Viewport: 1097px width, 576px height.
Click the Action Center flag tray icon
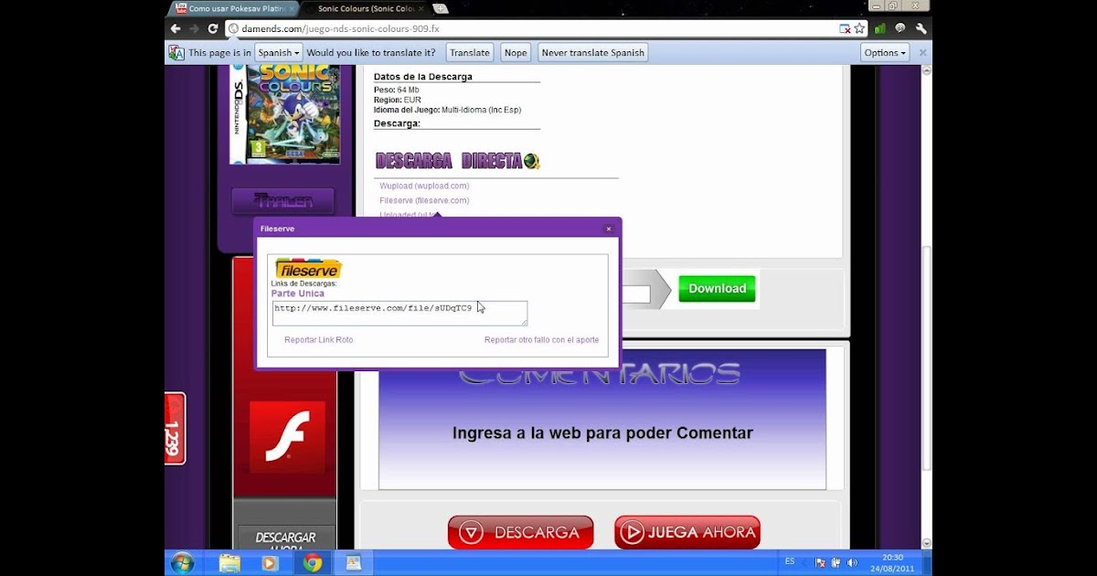click(820, 562)
